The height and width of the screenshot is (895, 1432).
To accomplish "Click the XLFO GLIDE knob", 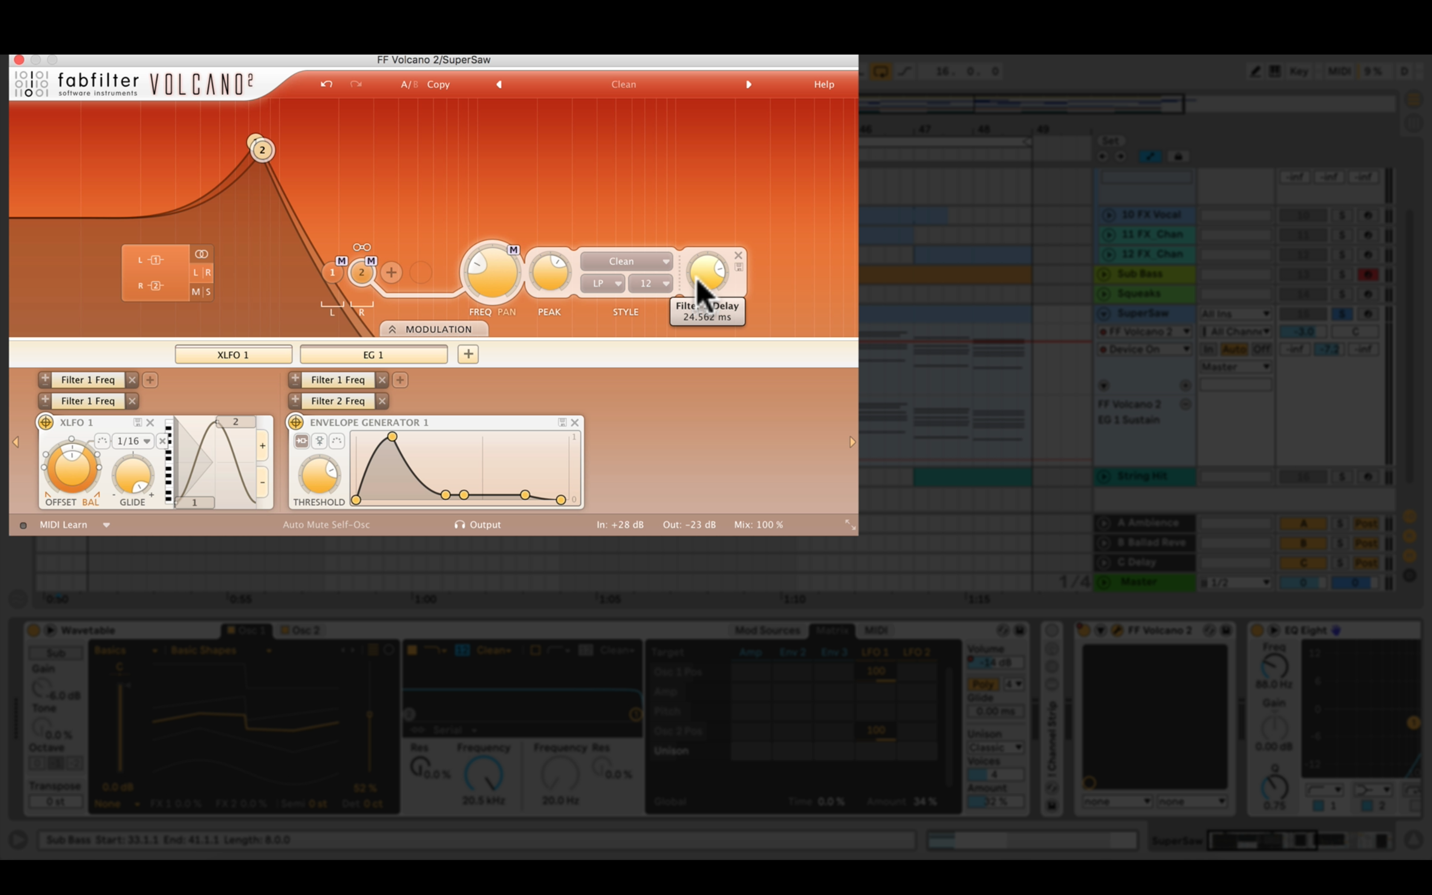I will click(133, 475).
